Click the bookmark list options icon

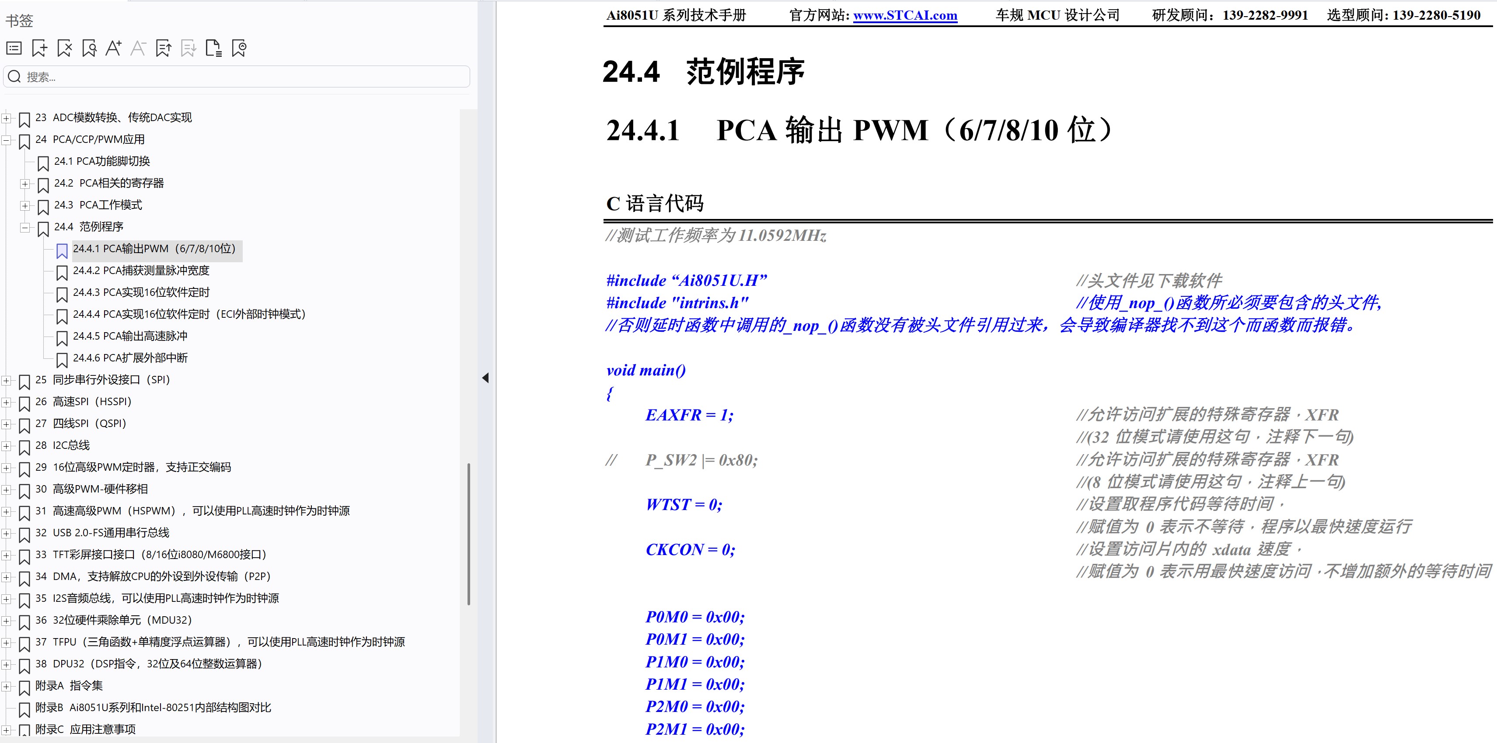(14, 48)
